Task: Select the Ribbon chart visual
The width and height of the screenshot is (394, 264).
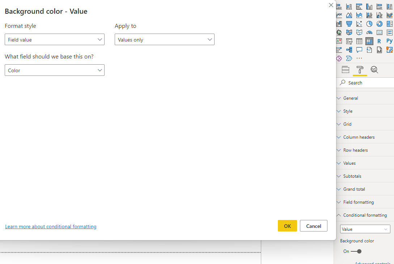Action: [389, 15]
